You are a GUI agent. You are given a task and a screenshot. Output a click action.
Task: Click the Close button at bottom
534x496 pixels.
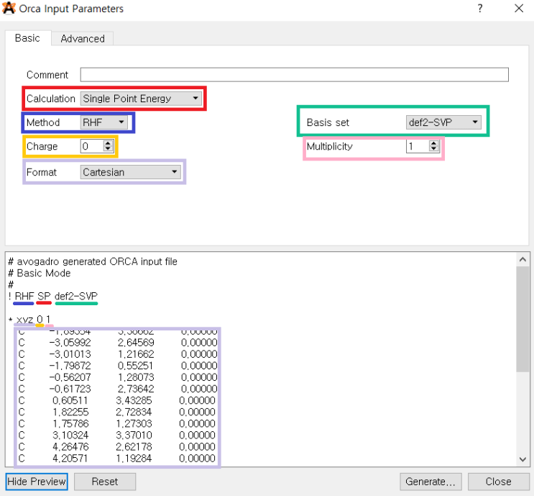pos(498,482)
